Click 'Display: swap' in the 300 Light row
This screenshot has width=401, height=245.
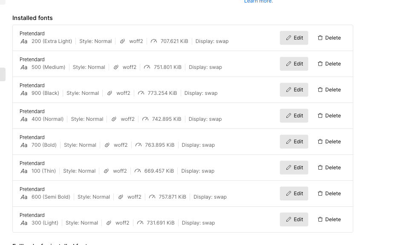198,223
